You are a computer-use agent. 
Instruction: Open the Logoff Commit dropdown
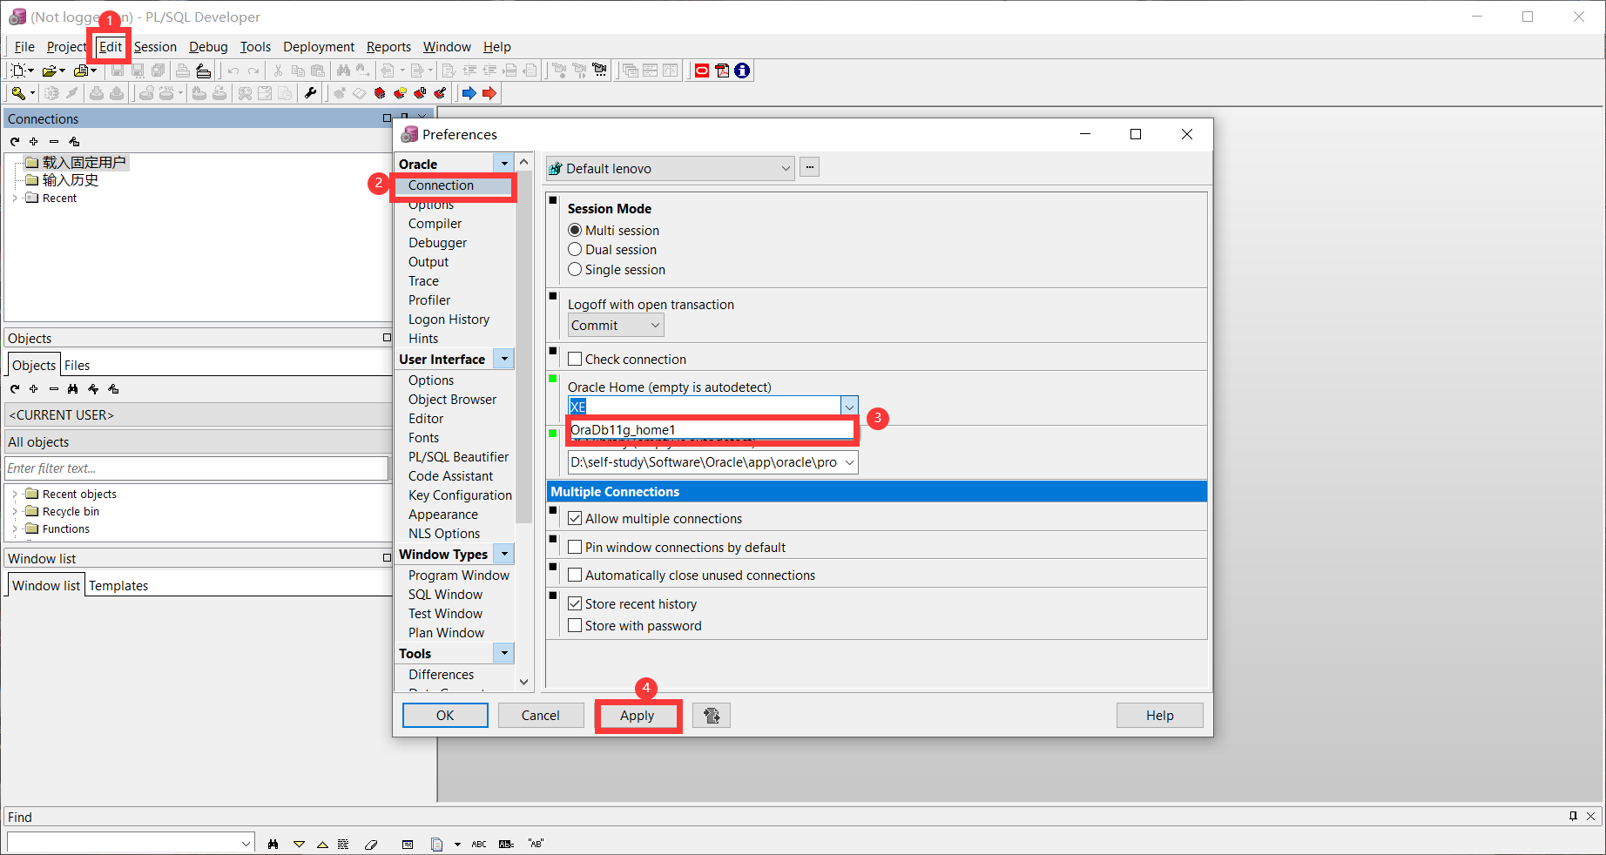655,325
